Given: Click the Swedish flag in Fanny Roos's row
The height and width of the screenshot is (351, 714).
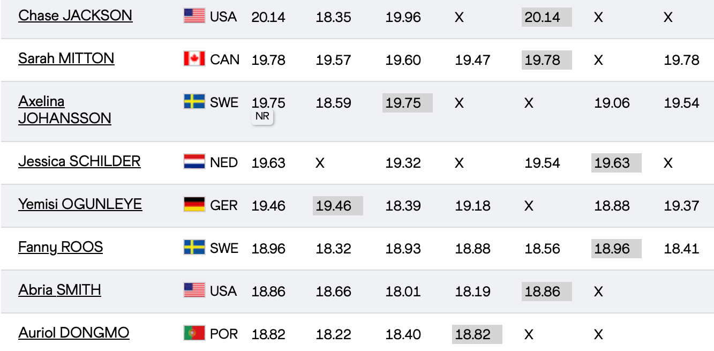Looking at the screenshot, I should [x=194, y=248].
